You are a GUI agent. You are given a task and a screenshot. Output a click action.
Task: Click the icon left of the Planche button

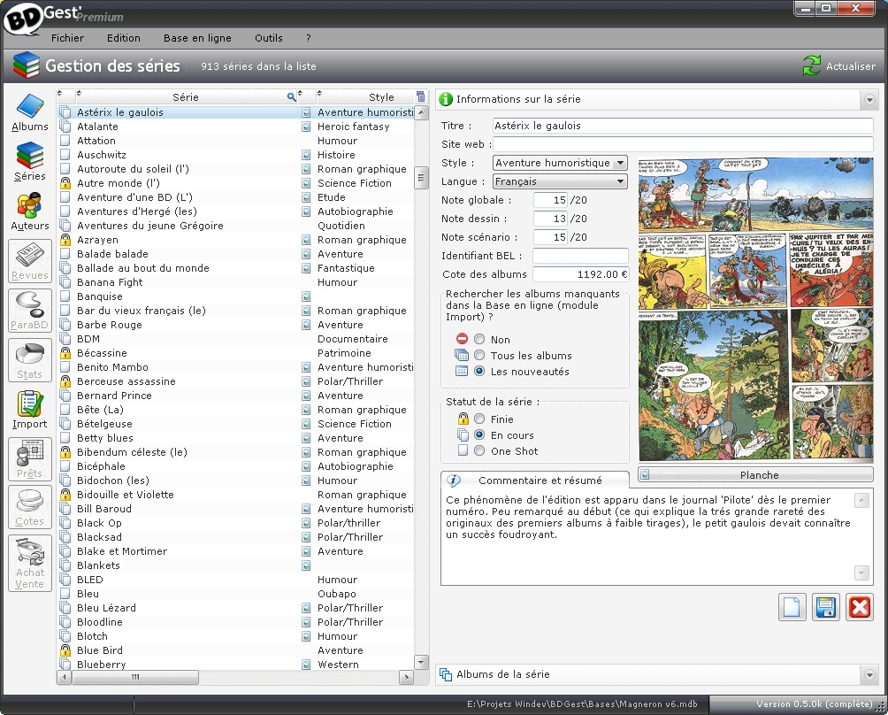(645, 475)
